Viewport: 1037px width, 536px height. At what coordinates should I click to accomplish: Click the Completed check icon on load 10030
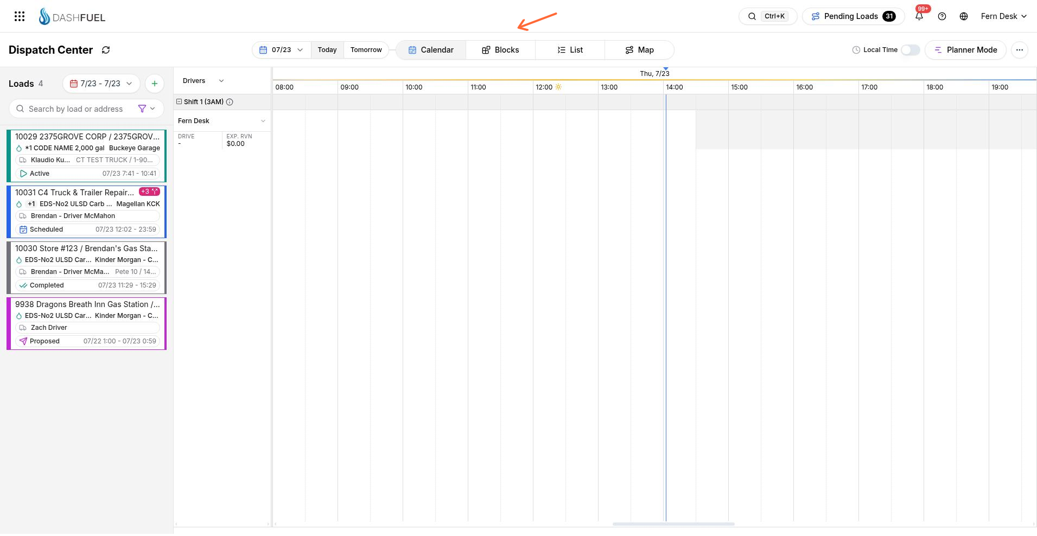[23, 285]
